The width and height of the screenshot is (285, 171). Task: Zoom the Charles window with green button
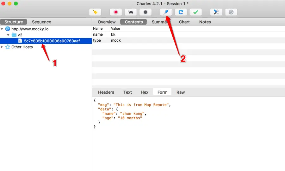16,3
